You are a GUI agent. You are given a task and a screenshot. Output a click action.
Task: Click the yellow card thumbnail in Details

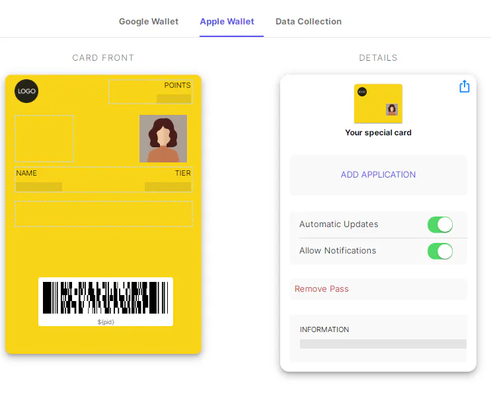(x=378, y=104)
